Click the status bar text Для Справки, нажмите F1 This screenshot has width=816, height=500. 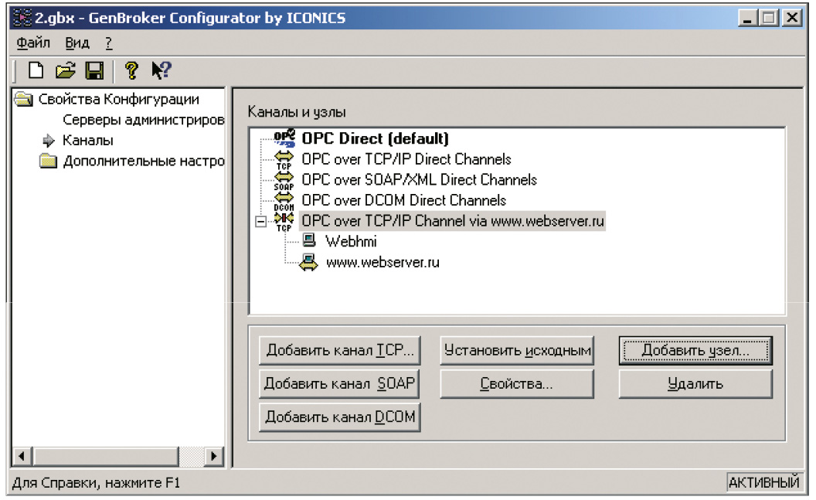click(97, 483)
